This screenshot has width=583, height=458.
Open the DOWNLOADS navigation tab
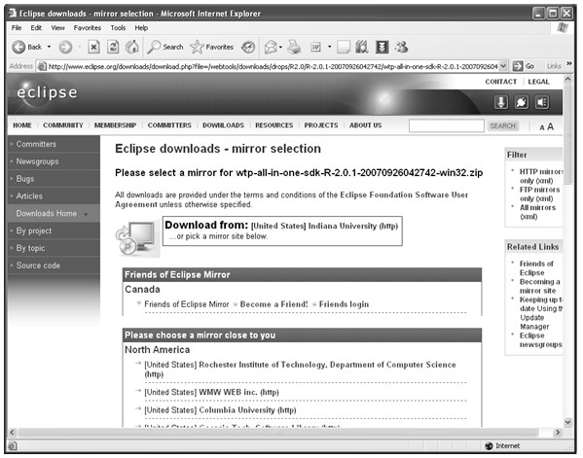pyautogui.click(x=223, y=125)
